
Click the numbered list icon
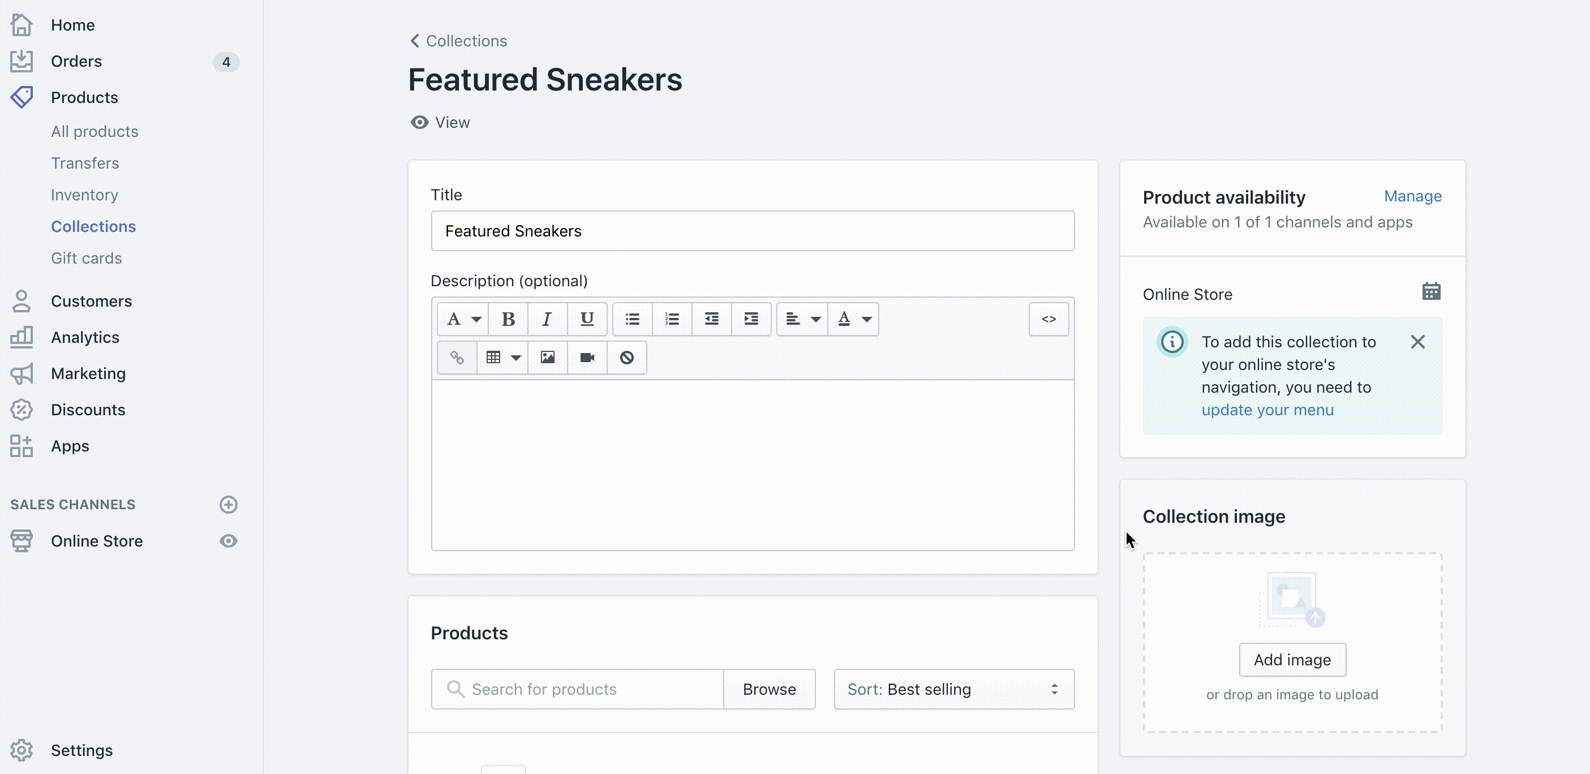point(672,319)
